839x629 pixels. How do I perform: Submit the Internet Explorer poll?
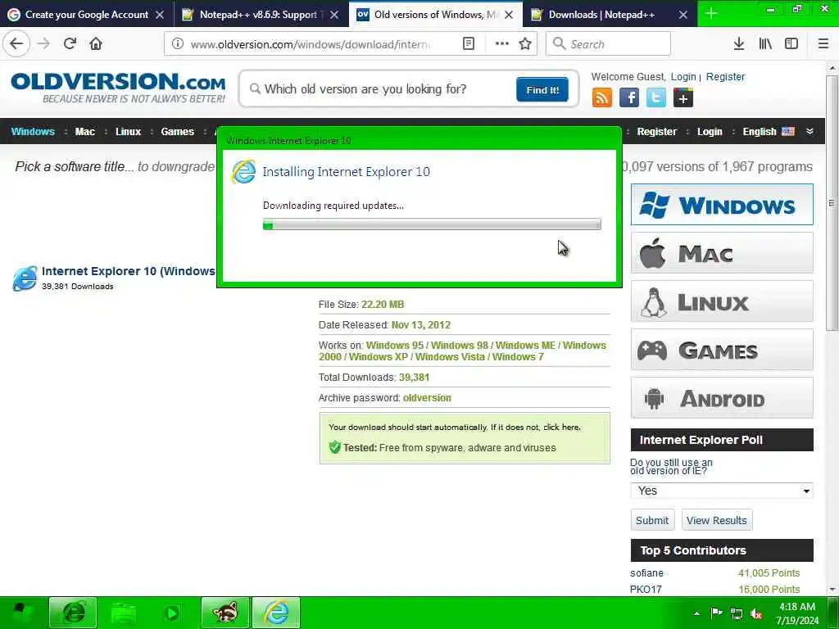(x=651, y=520)
